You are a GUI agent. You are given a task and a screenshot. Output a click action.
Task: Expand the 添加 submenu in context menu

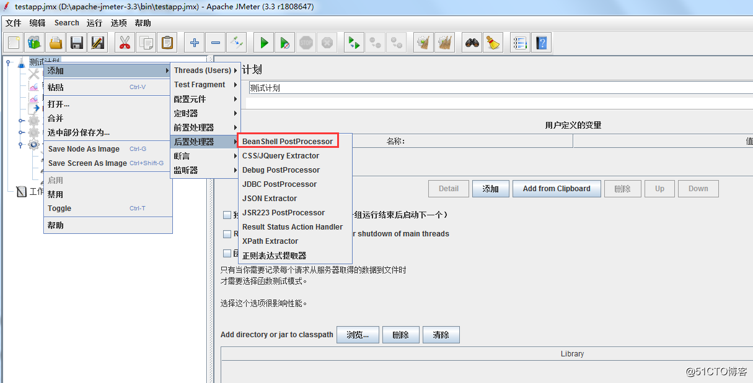tap(108, 71)
